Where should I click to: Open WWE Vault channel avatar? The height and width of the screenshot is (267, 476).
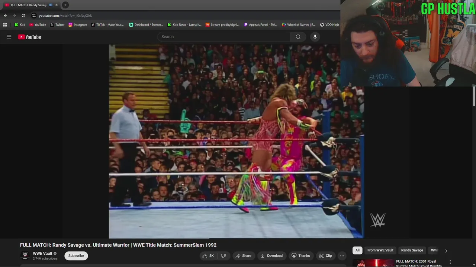click(25, 256)
